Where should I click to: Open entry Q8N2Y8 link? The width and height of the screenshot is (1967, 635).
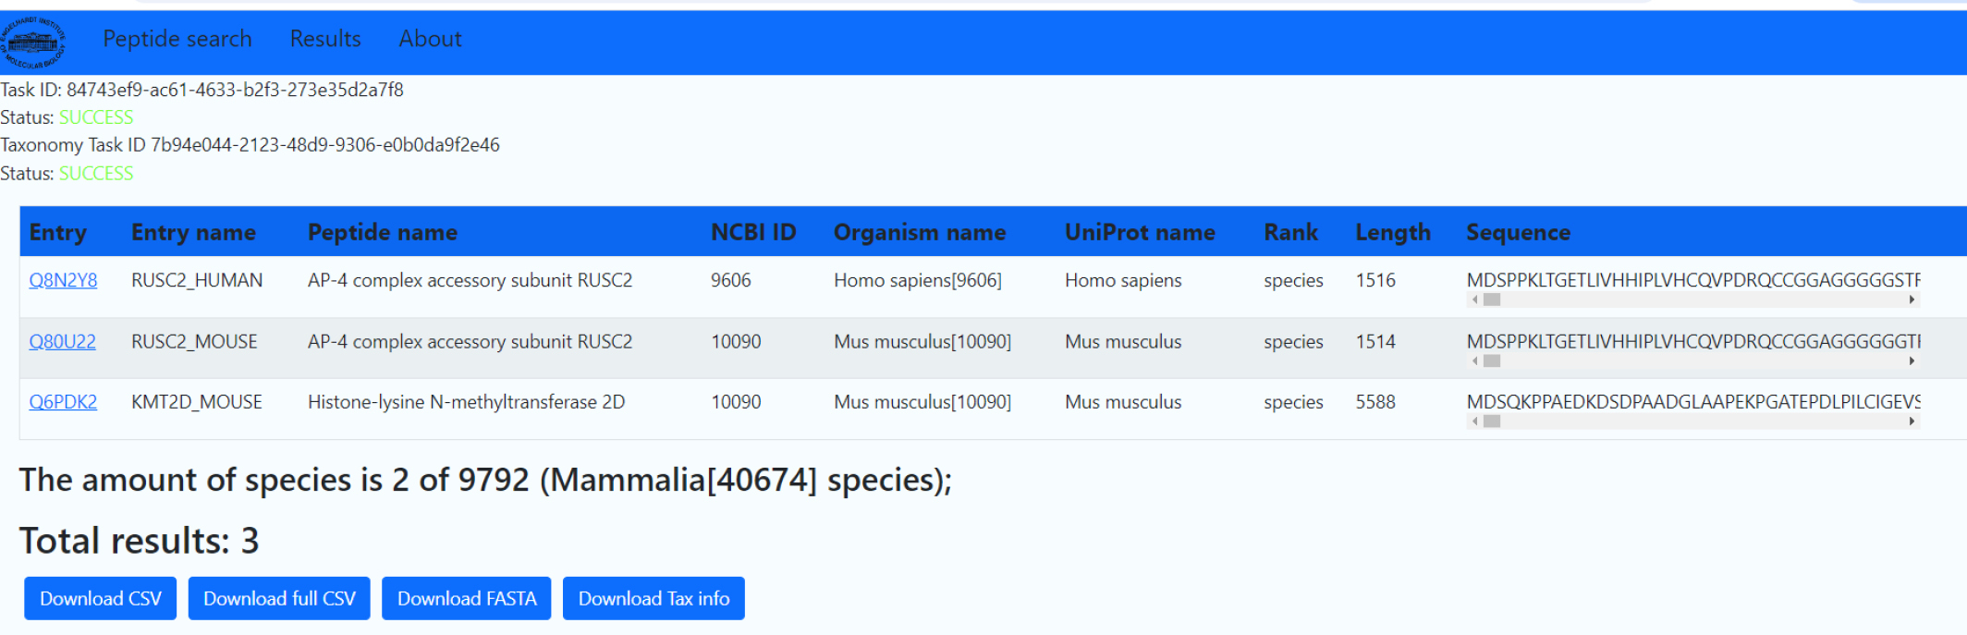63,280
